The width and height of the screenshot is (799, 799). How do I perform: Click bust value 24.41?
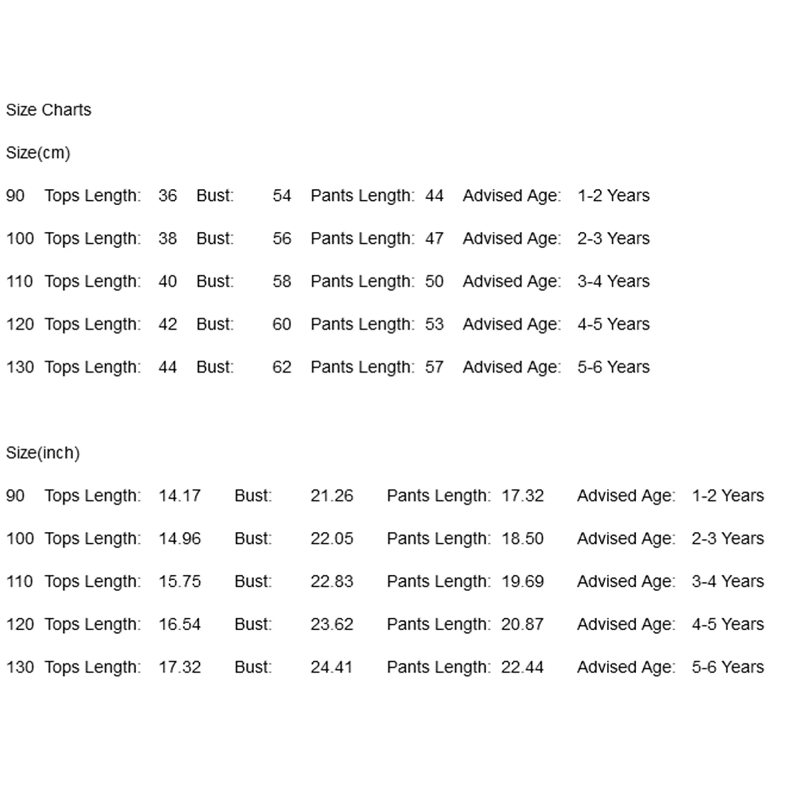pyautogui.click(x=332, y=668)
